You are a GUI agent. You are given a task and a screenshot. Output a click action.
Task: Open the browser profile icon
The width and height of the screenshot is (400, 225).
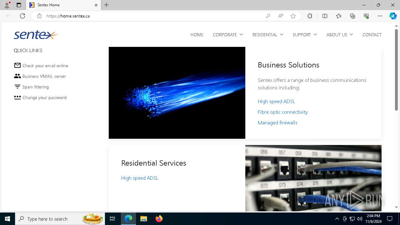(x=7, y=5)
